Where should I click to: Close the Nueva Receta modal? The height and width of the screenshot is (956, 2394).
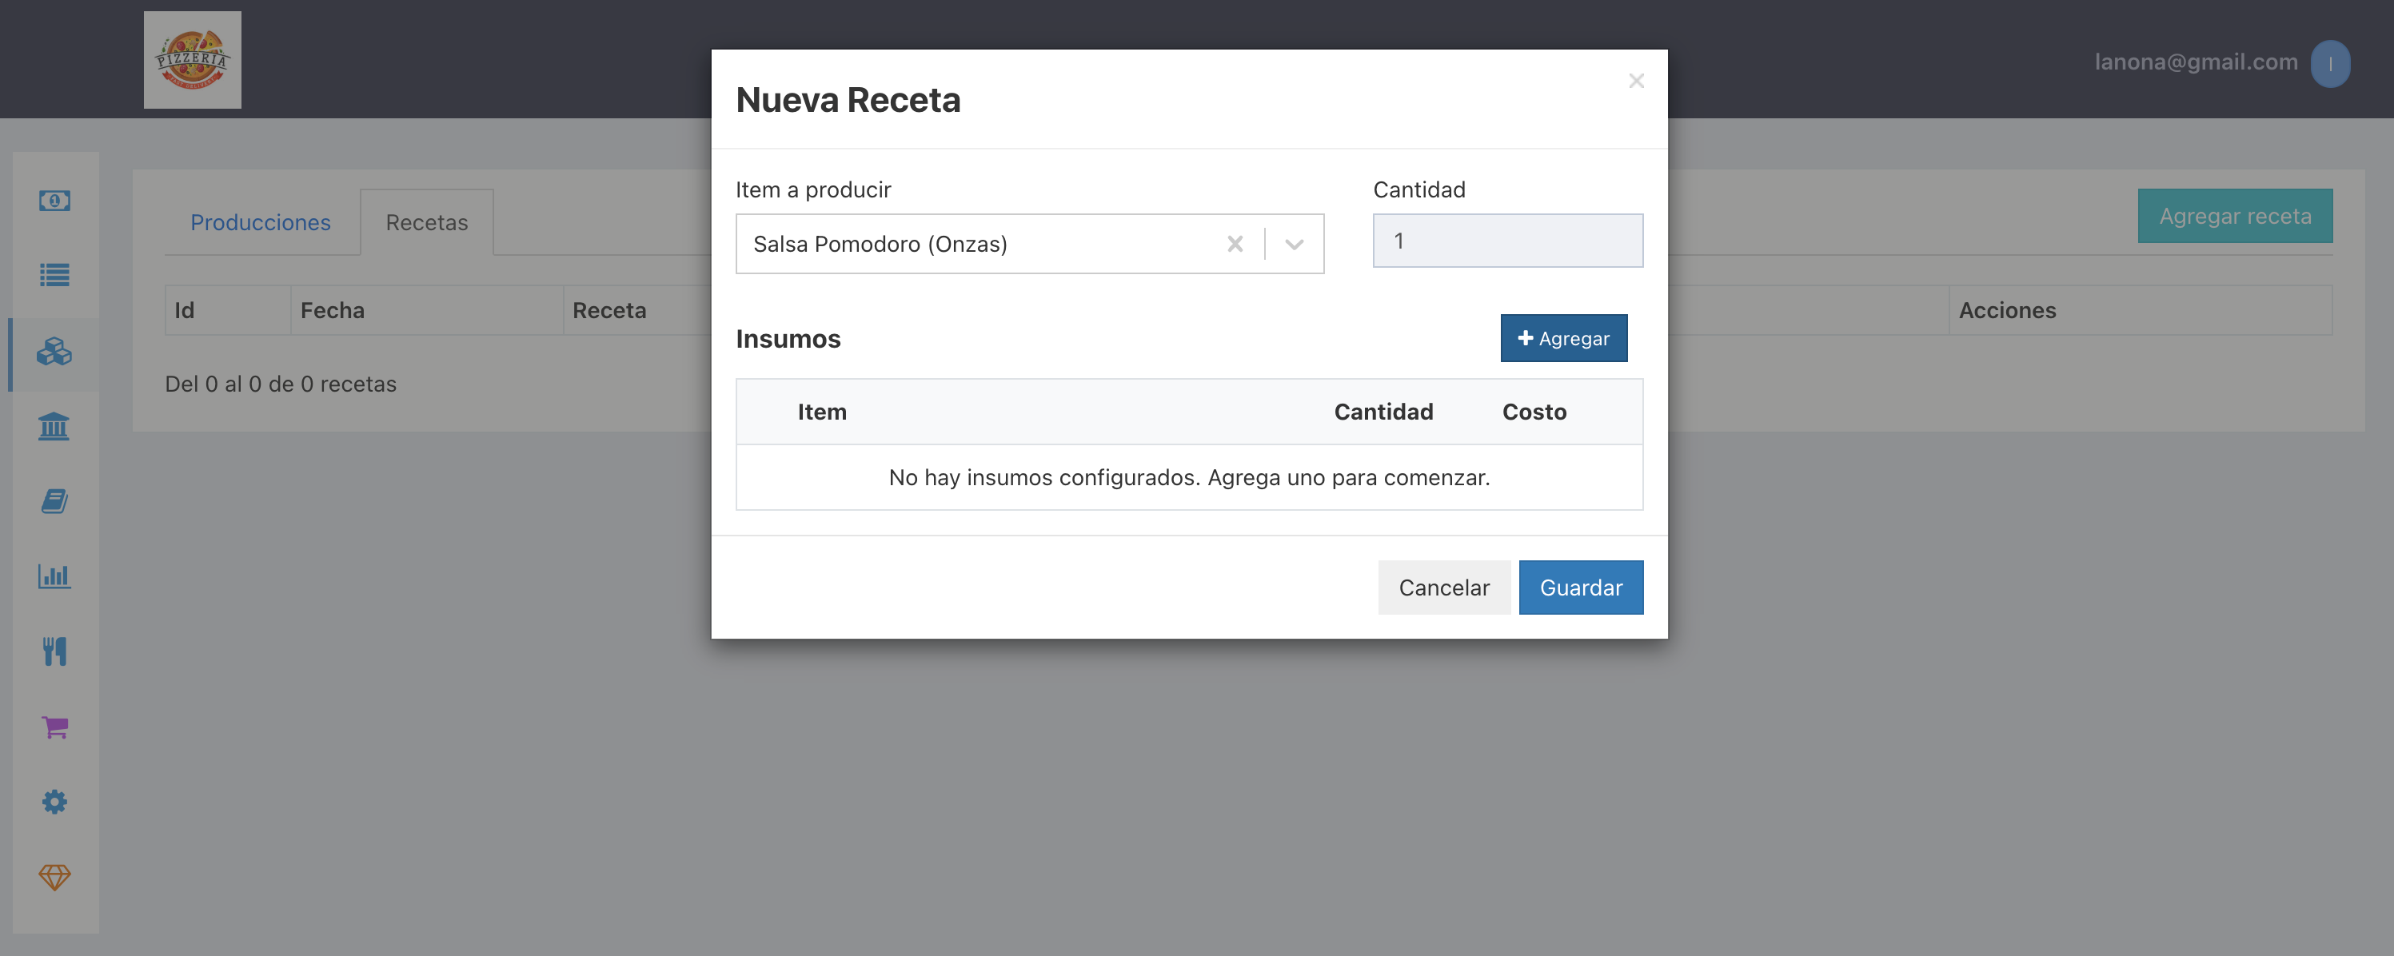(x=1637, y=81)
